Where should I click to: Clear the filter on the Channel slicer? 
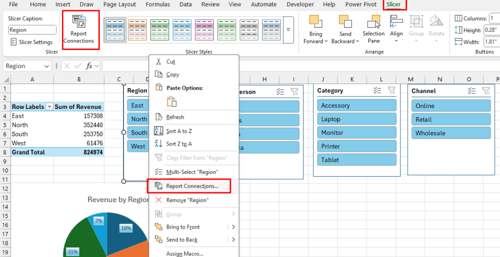(486, 91)
